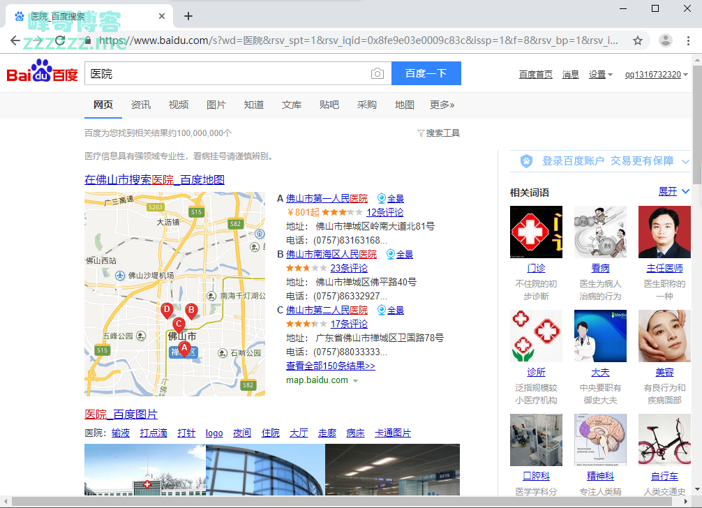Screen dimensions: 702x508
Task: Switch to the 知道 tab
Action: [253, 105]
